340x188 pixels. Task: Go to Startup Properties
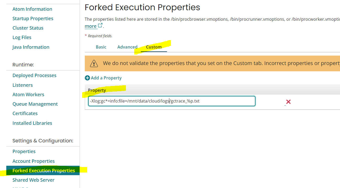33,18
